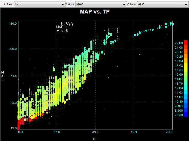Click the 21.08 legend value

(179, 47)
